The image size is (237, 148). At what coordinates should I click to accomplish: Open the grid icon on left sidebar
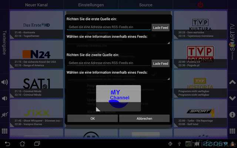[4, 131]
